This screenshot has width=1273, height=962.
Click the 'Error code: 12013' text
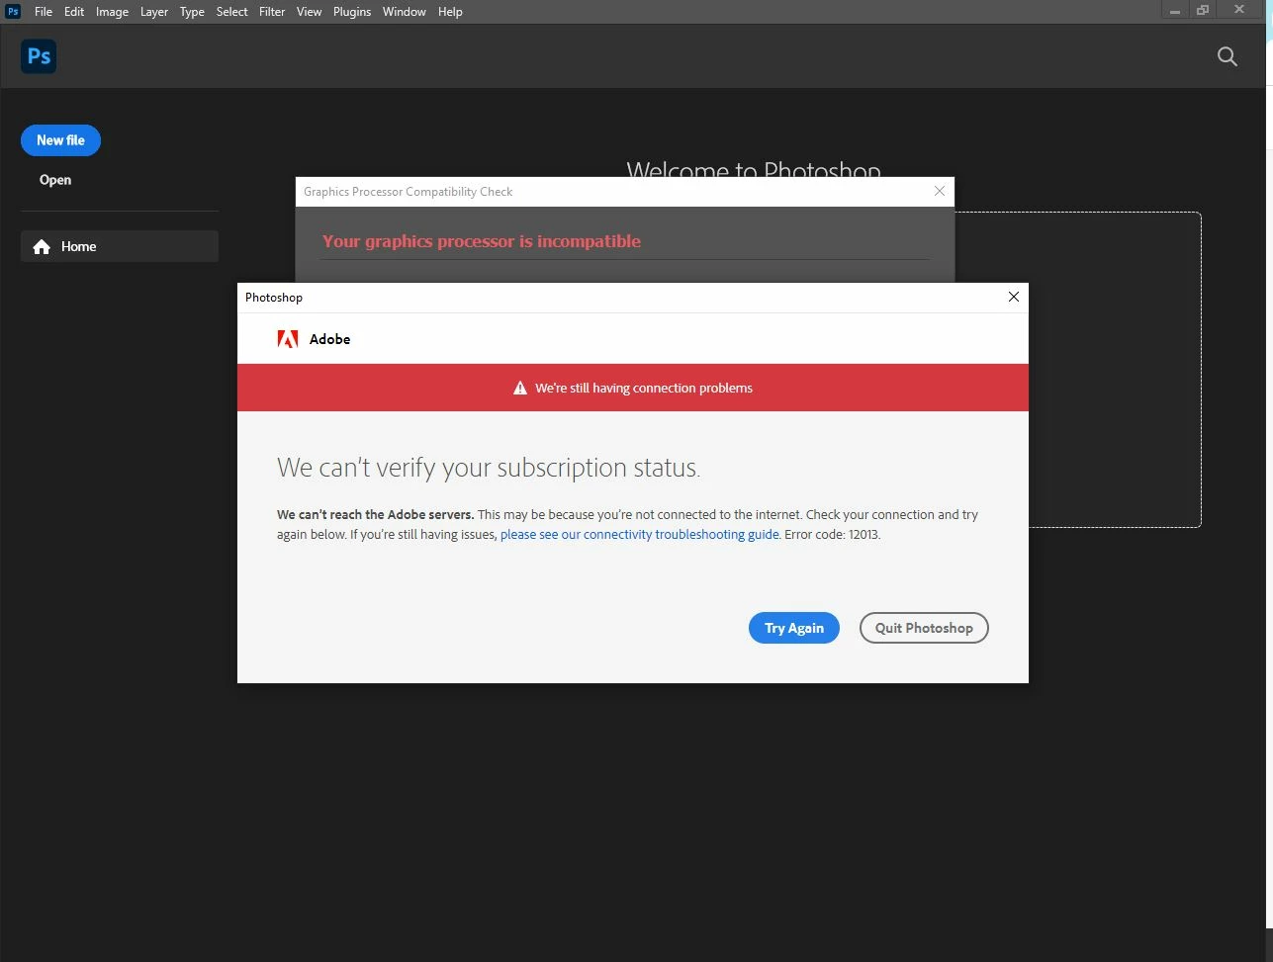tap(832, 535)
